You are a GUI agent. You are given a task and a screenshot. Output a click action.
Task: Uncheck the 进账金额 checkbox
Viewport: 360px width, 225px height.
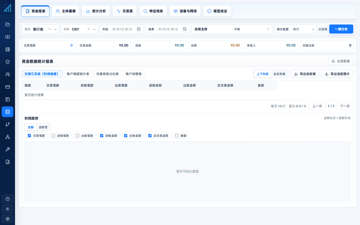(101, 135)
